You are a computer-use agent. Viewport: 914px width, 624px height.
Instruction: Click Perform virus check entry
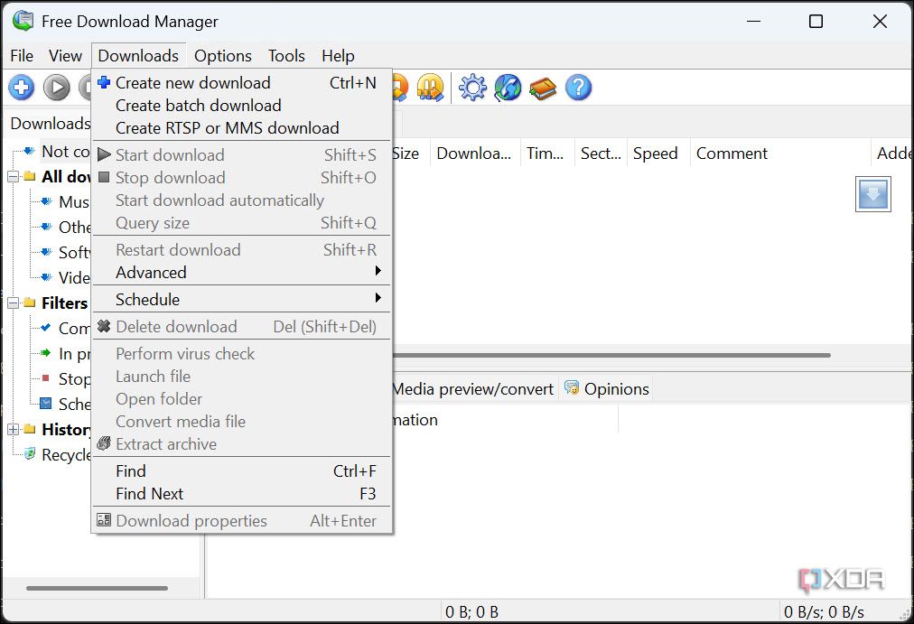pos(242,354)
